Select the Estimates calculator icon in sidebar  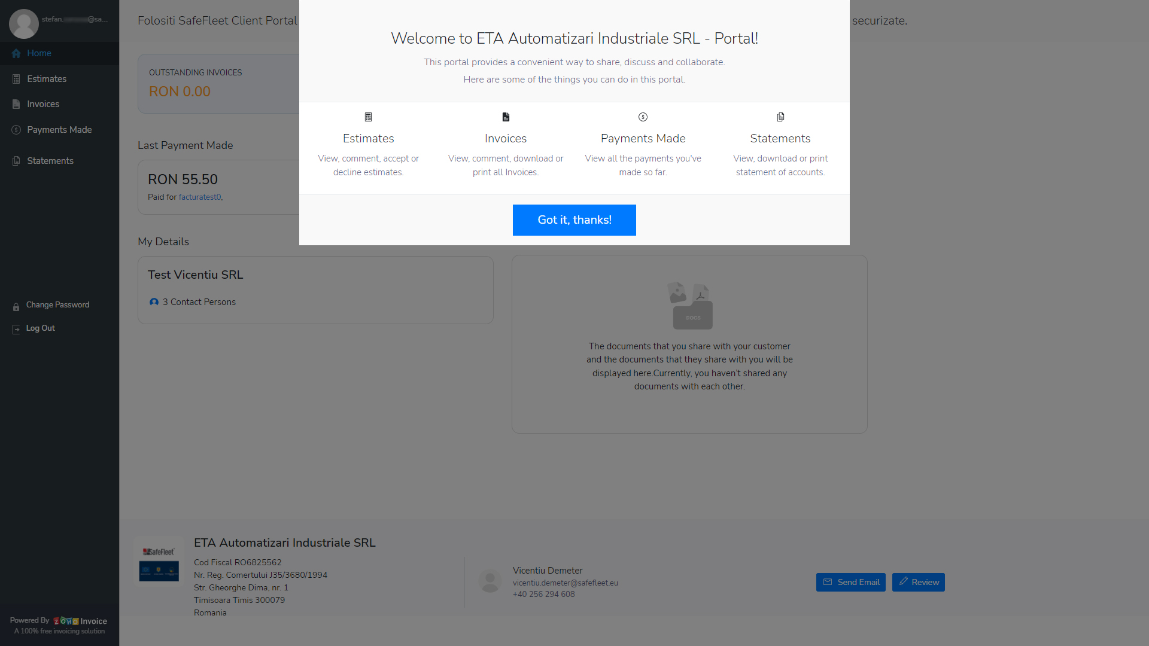tap(16, 78)
